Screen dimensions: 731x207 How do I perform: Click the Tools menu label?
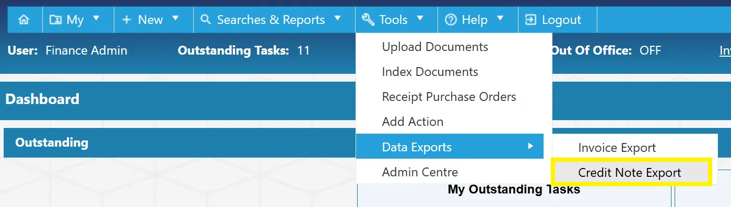coord(393,20)
